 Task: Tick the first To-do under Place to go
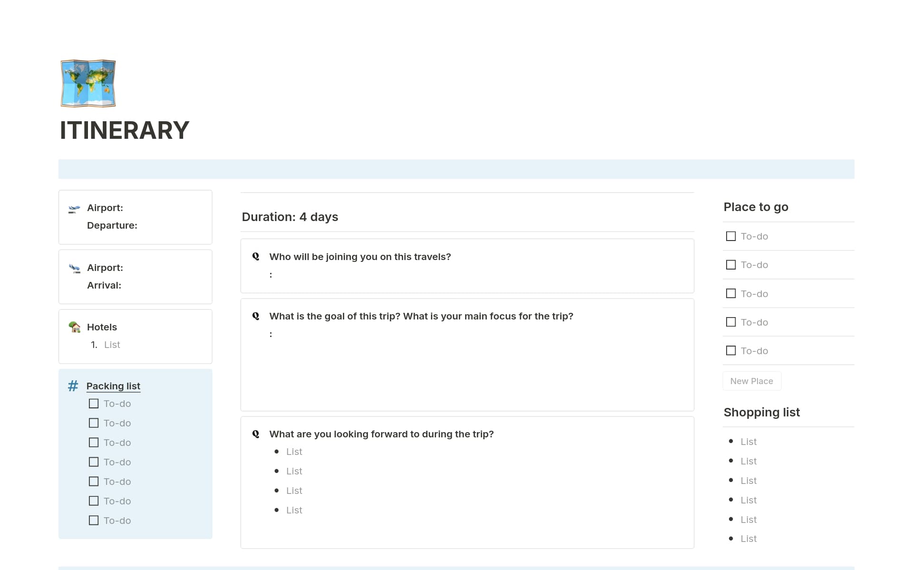(x=731, y=236)
